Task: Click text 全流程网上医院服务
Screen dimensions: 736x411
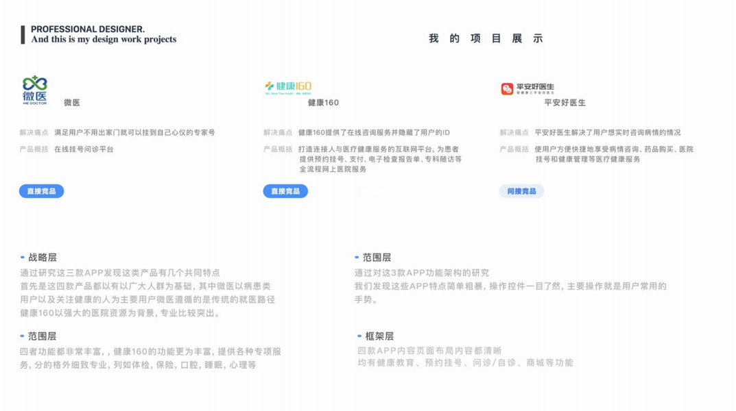Action: 333,169
